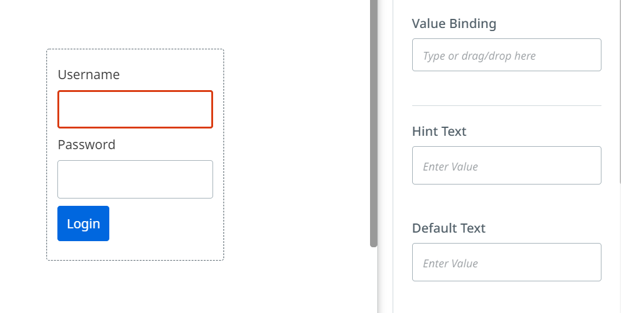
Task: Click the Default Text property heading
Action: pos(448,228)
